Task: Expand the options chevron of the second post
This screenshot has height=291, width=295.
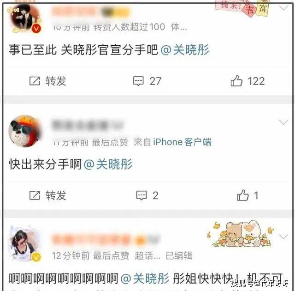Action: 283,122
